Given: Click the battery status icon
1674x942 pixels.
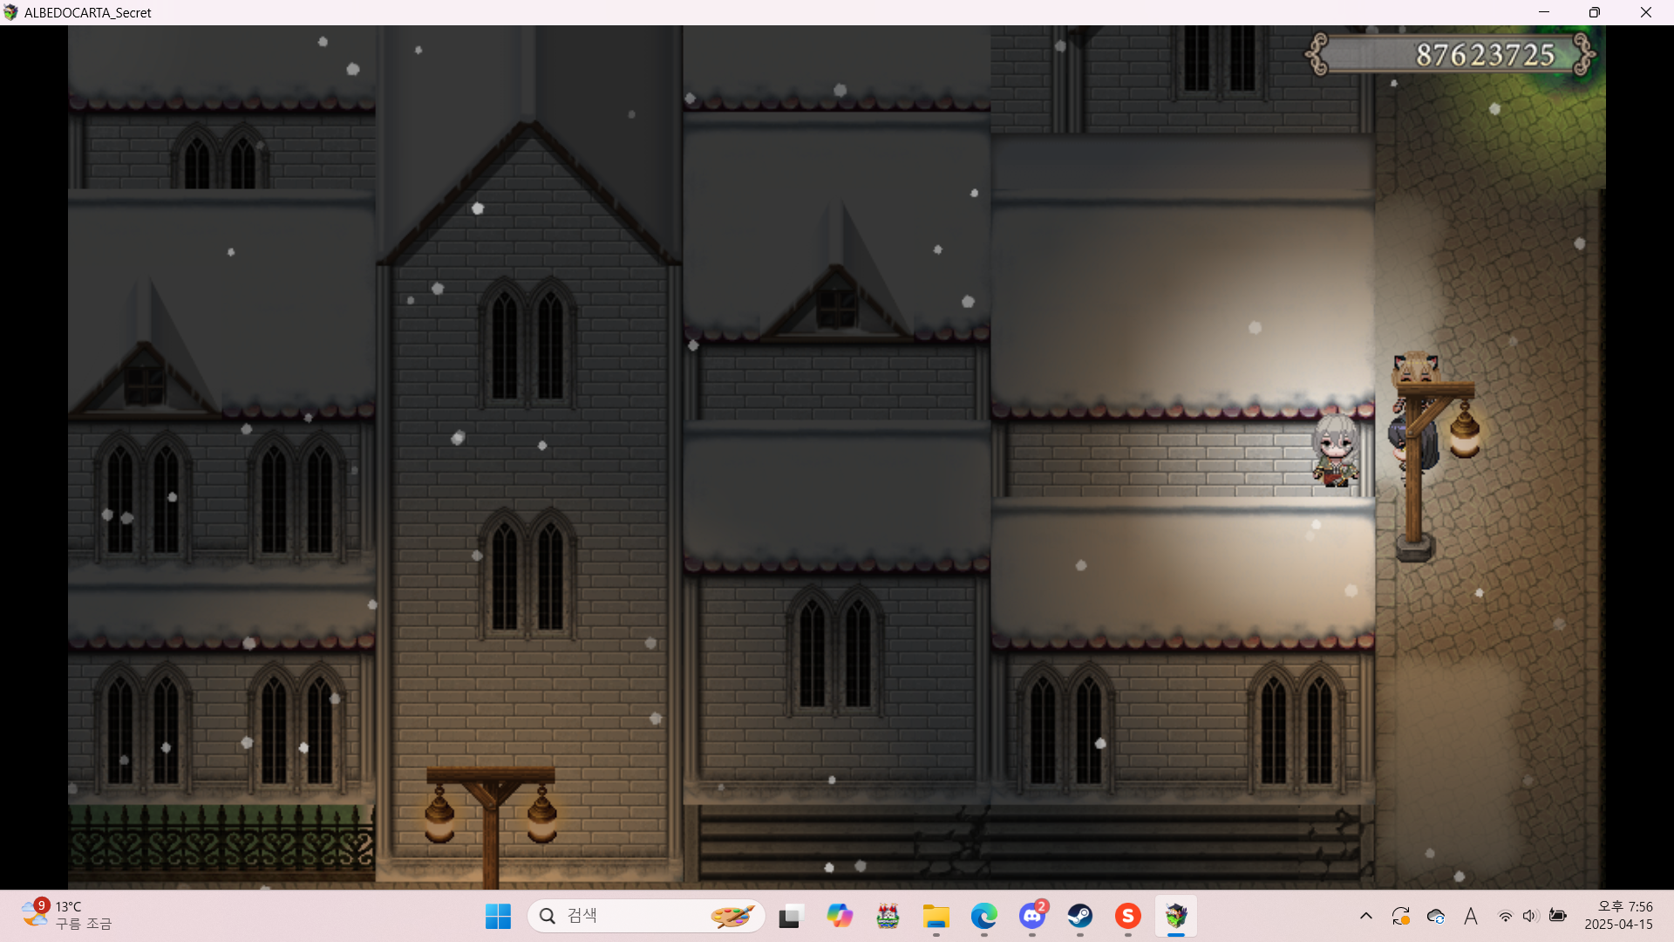Looking at the screenshot, I should coord(1557,916).
